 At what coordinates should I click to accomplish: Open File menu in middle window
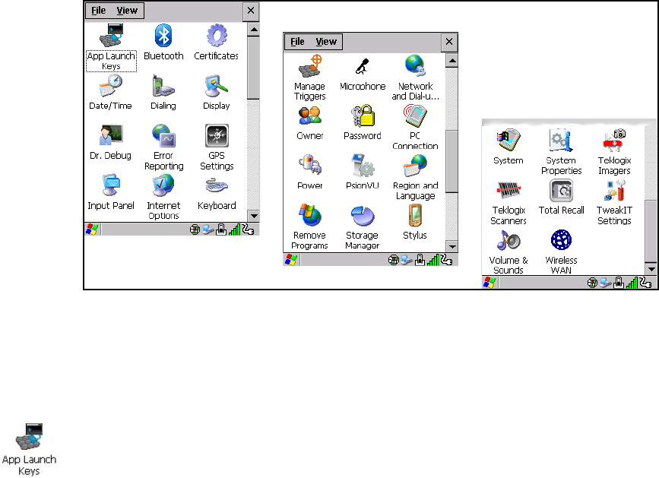click(x=297, y=42)
